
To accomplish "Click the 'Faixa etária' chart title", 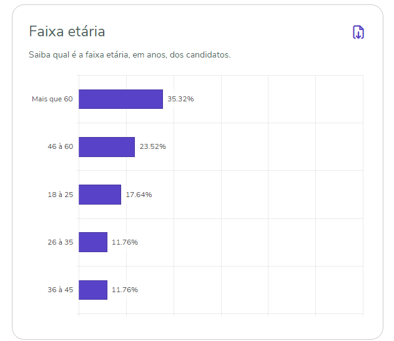I will [x=67, y=31].
